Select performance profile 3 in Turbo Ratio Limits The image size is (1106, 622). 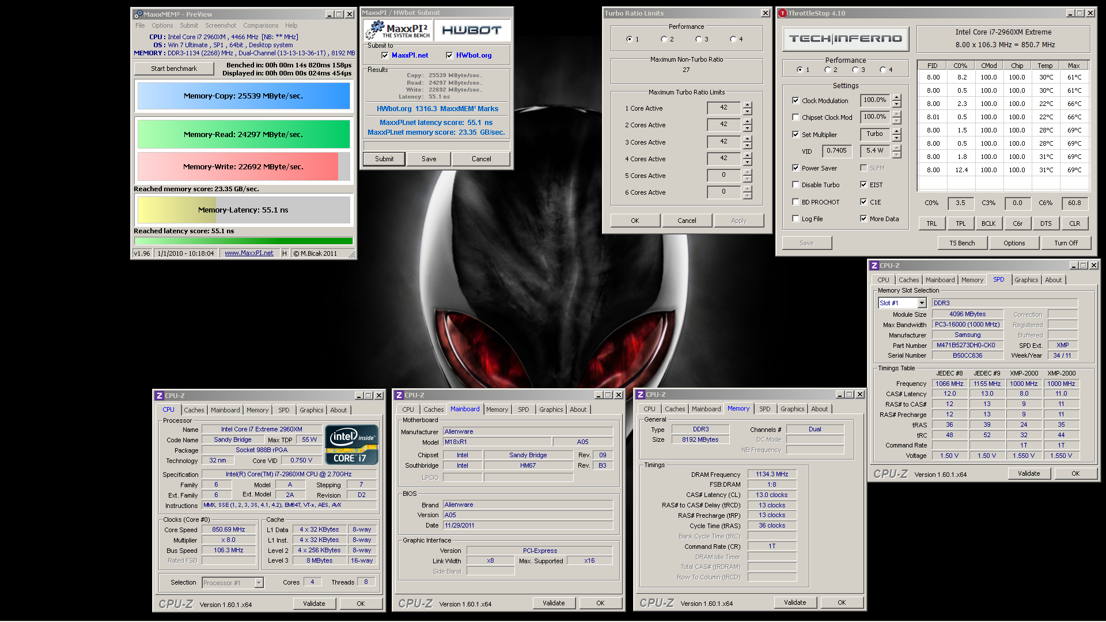coord(698,39)
